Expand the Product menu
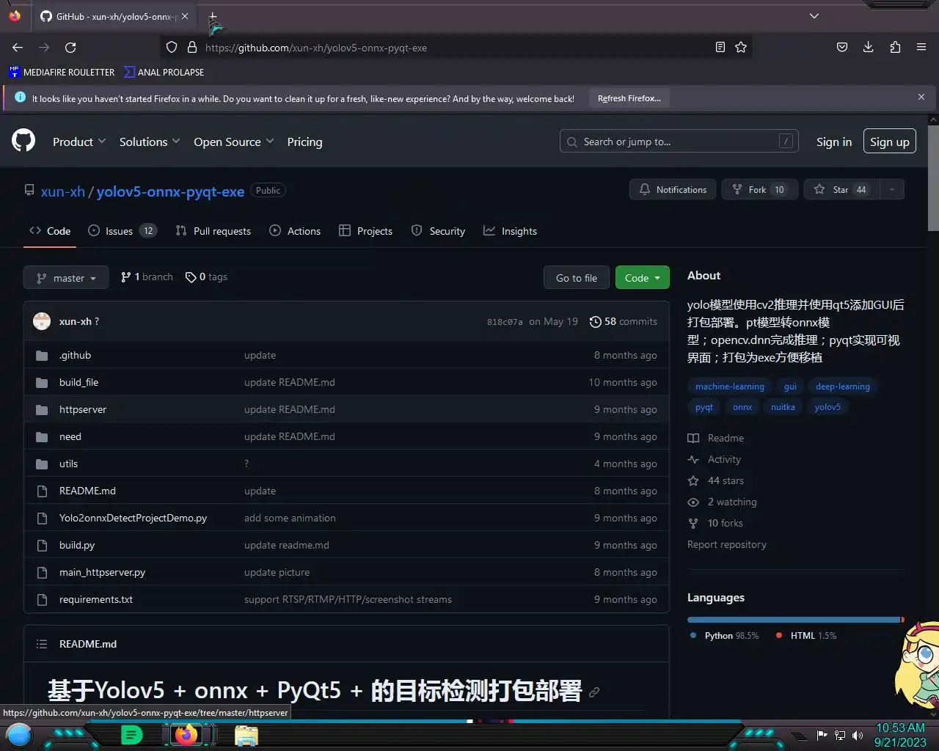This screenshot has width=939, height=751. pos(79,142)
